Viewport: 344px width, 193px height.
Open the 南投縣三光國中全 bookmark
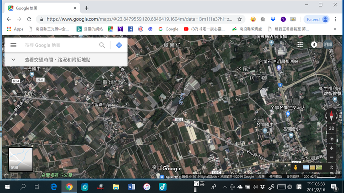[49, 29]
